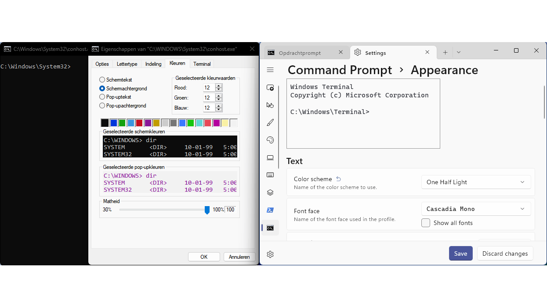This screenshot has width=547, height=307.
Task: Click the Terminal settings vertical scrollbar
Action: click(x=544, y=102)
